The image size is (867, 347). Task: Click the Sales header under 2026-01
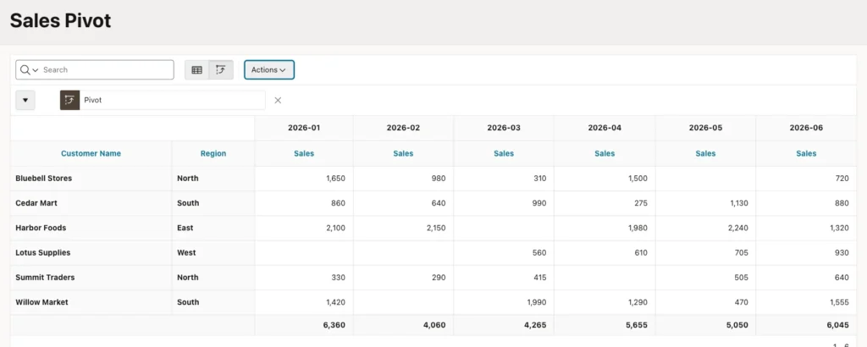(304, 153)
